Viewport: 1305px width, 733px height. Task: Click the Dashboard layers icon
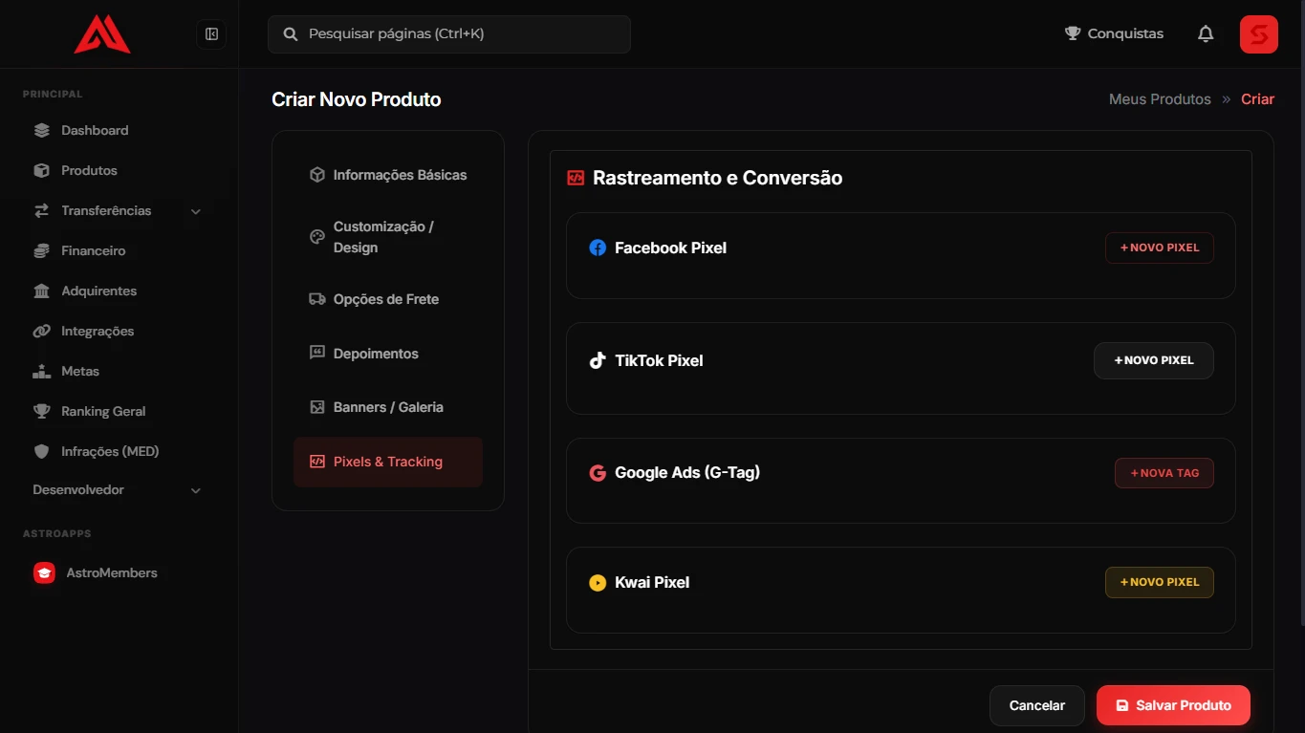click(x=41, y=130)
